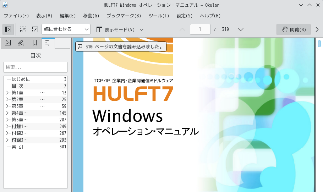Expand 付録1 tree node

7,126
